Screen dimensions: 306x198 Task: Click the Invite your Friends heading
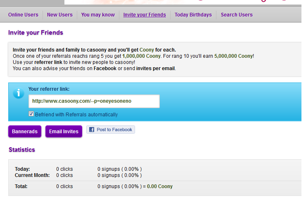pyautogui.click(x=36, y=33)
